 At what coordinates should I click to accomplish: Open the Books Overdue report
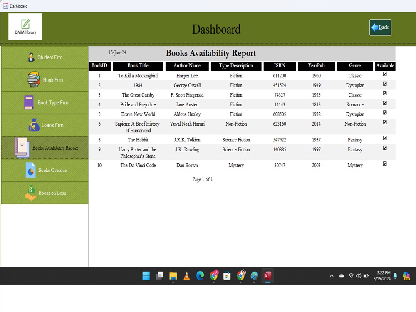45,170
